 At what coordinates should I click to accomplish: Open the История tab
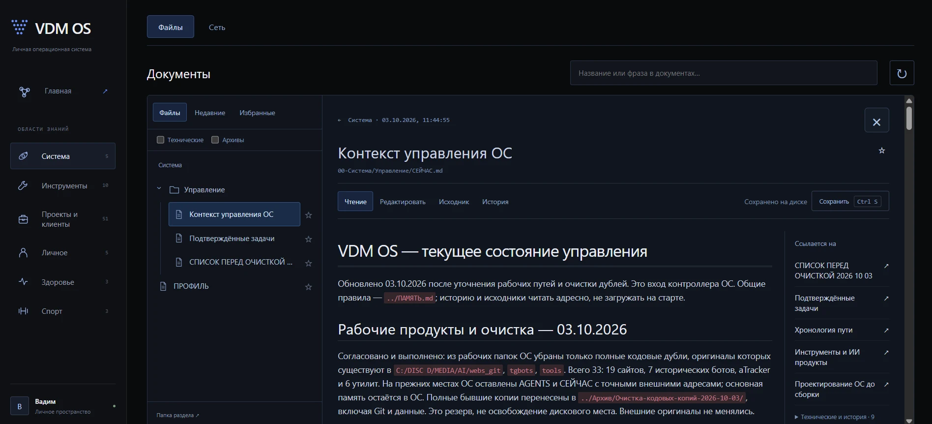(x=495, y=202)
